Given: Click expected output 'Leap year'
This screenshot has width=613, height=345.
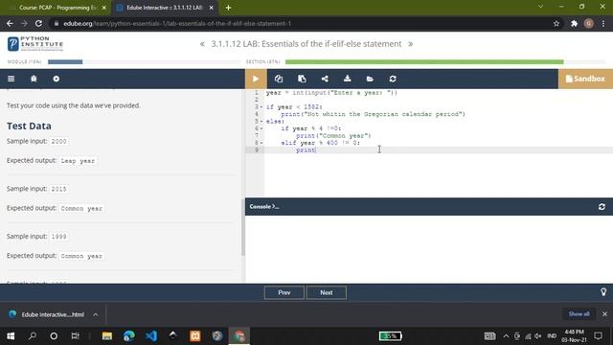Looking at the screenshot, I should [x=78, y=161].
